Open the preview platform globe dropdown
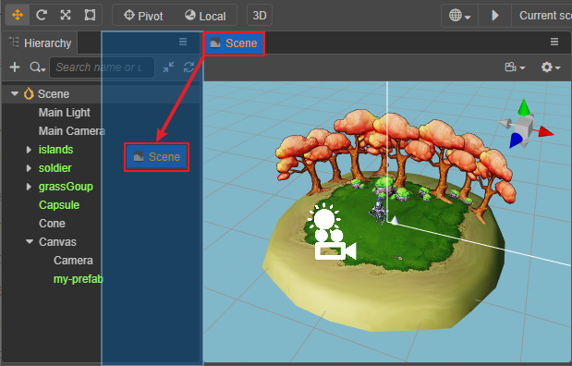The height and width of the screenshot is (366, 572). click(x=459, y=16)
